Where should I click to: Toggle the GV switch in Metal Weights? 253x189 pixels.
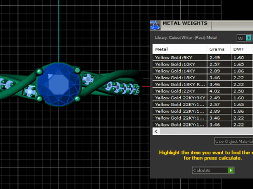point(245,38)
